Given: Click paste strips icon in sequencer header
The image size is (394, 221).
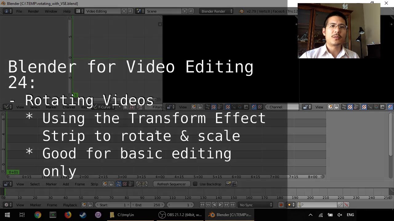Looking at the screenshot, I should [x=144, y=184].
